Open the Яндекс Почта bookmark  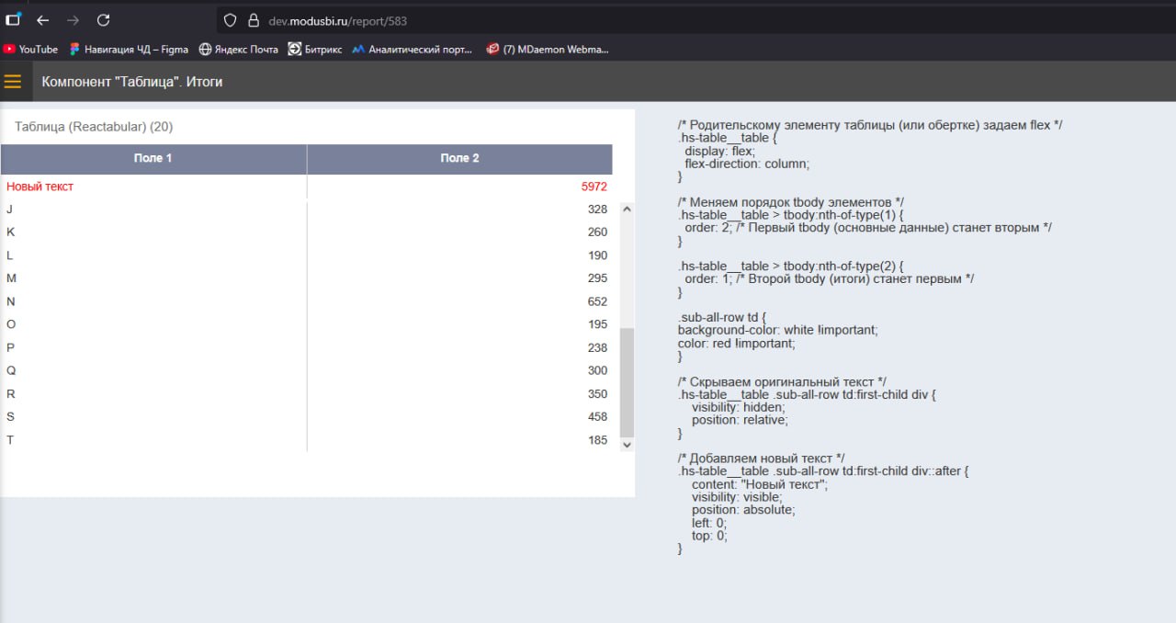[x=239, y=50]
